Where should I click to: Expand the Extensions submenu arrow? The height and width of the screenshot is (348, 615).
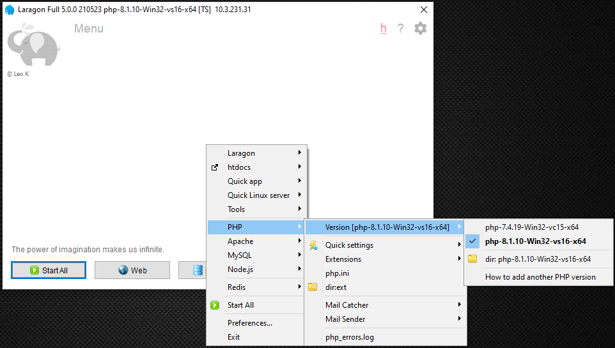[459, 259]
